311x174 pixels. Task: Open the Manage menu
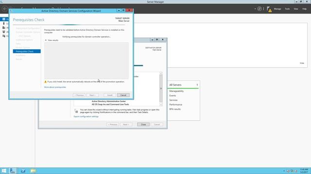coord(277,9)
